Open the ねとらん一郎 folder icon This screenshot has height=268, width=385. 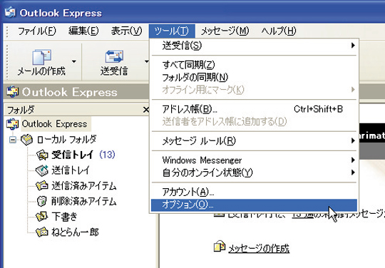tap(42, 232)
